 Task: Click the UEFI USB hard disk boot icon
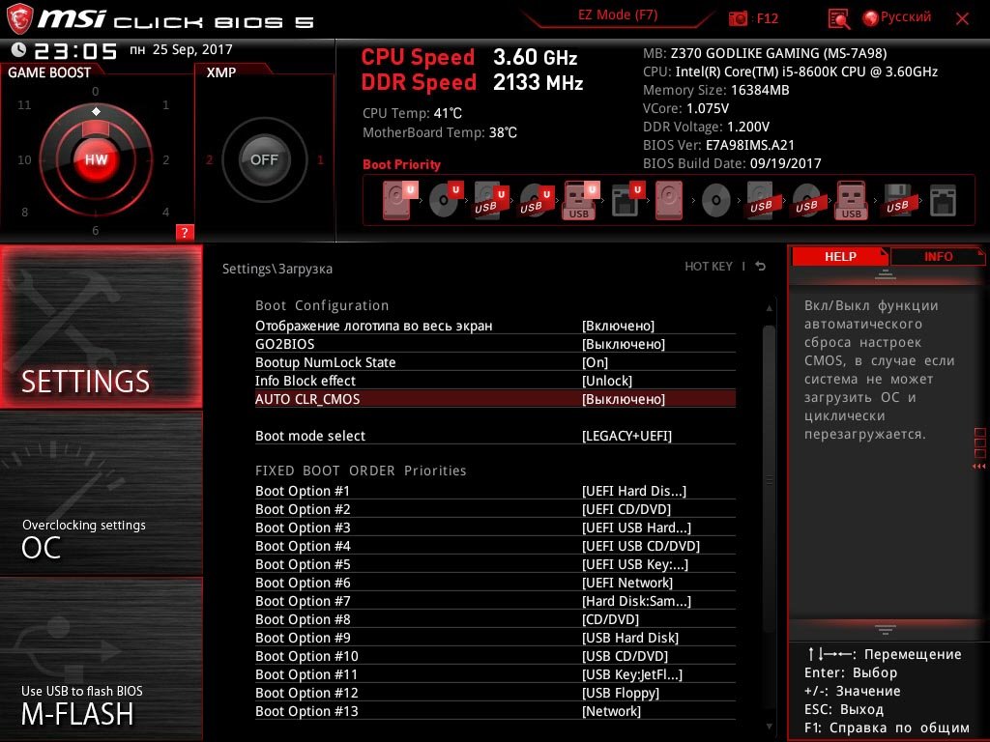pyautogui.click(x=490, y=201)
